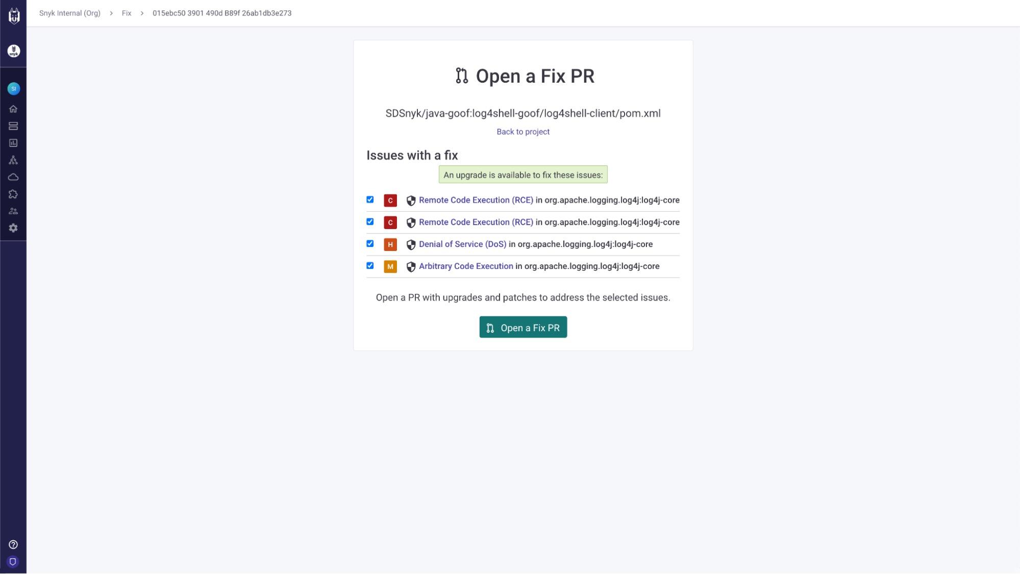This screenshot has width=1020, height=574.
Task: Select the Reports icon in sidebar
Action: (x=13, y=143)
